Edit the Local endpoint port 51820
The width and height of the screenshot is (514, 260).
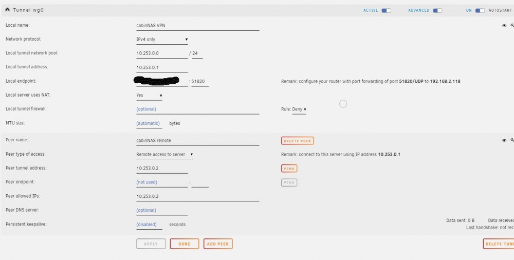(200, 81)
